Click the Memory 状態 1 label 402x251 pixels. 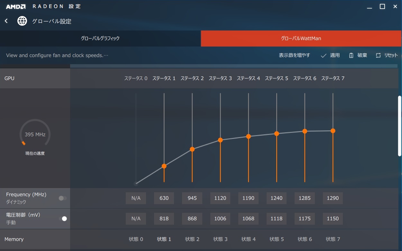coord(164,239)
